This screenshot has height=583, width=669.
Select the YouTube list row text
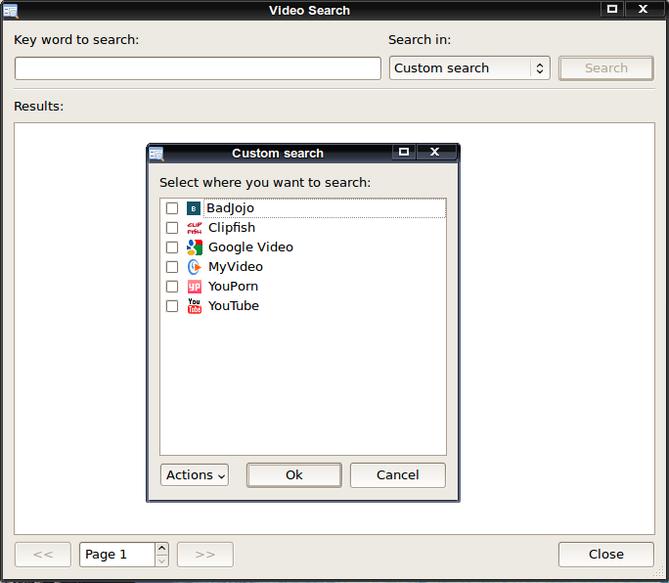[x=234, y=306]
